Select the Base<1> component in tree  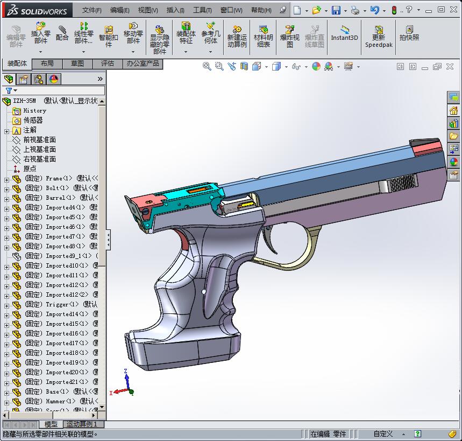coord(57,392)
